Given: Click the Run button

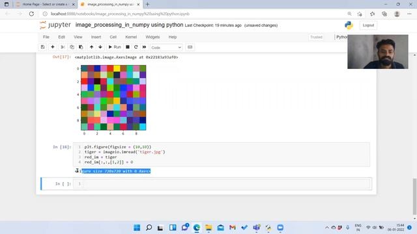Looking at the screenshot, I should 115,47.
